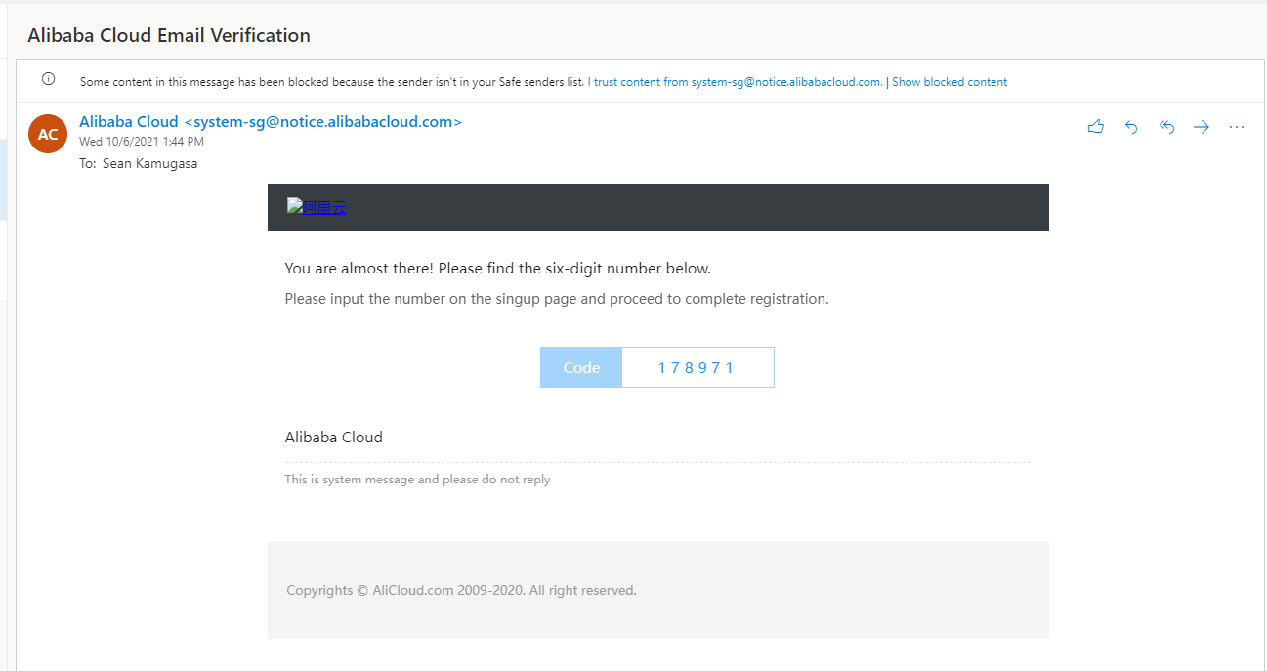Trust content from system-sg@notice.alibabacloud.com
The image size is (1267, 671).
click(x=735, y=82)
